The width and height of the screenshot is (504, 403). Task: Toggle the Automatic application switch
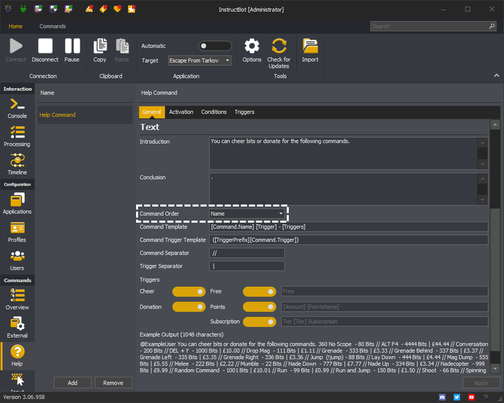coord(215,46)
